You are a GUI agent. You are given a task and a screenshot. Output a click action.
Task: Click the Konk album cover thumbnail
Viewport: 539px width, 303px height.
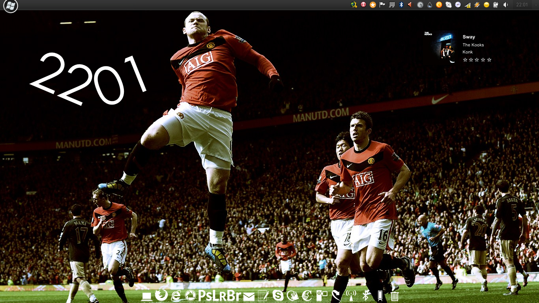[x=447, y=47]
